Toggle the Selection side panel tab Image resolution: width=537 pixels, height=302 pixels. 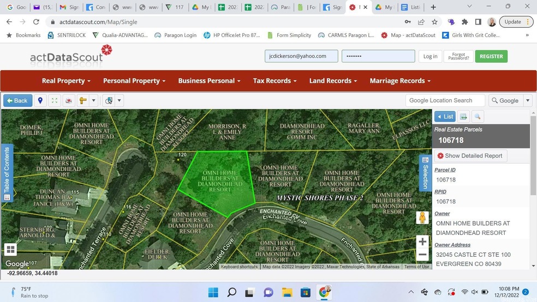(x=425, y=173)
